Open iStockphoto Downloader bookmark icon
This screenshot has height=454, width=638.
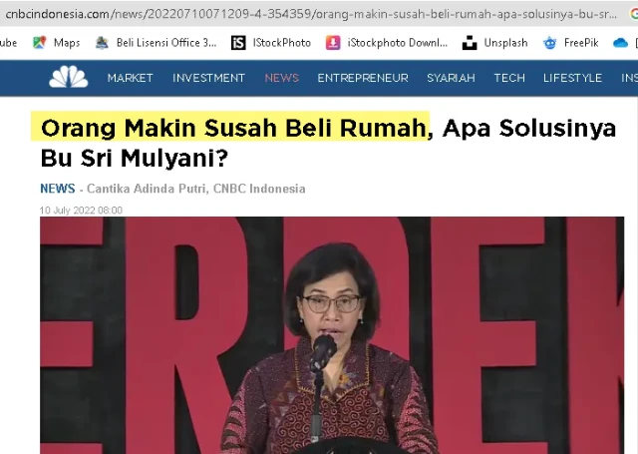[x=333, y=42]
